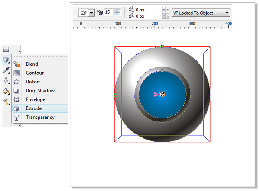Click the Drop Shadow icon in the flyout

pos(16,91)
